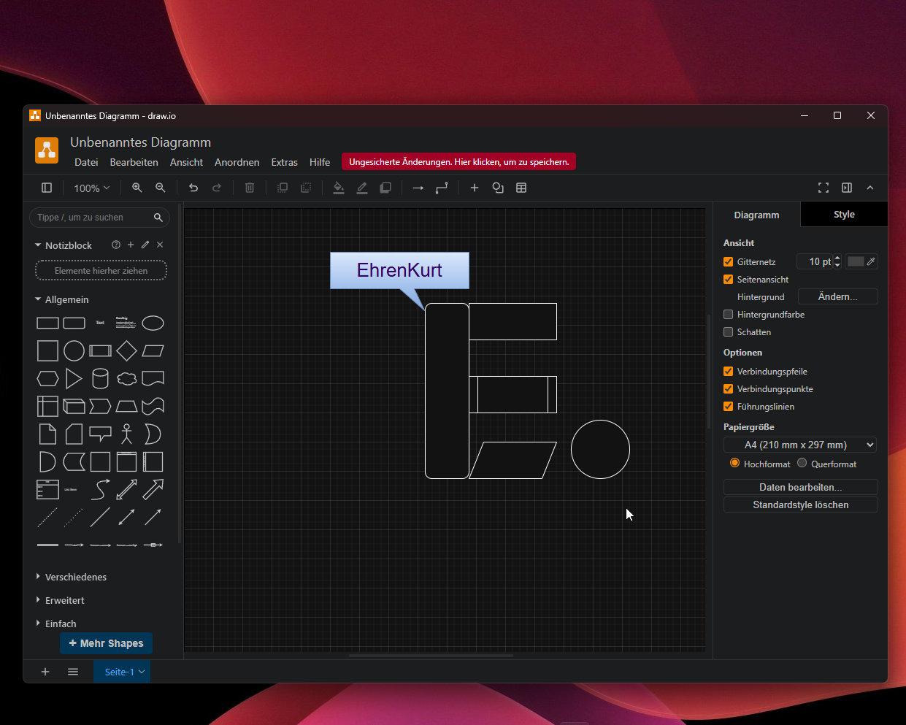The width and height of the screenshot is (906, 725).
Task: Click the zoom in magnifier icon
Action: pos(137,188)
